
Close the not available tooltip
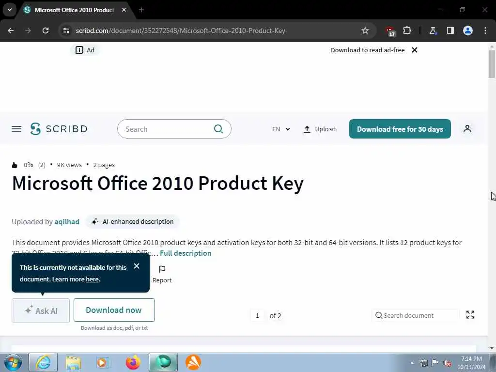(136, 266)
